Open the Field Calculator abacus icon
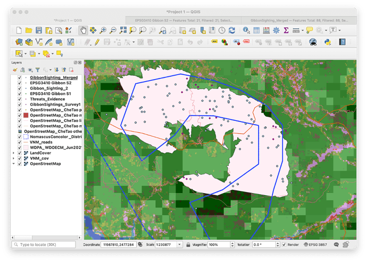 click(266, 30)
